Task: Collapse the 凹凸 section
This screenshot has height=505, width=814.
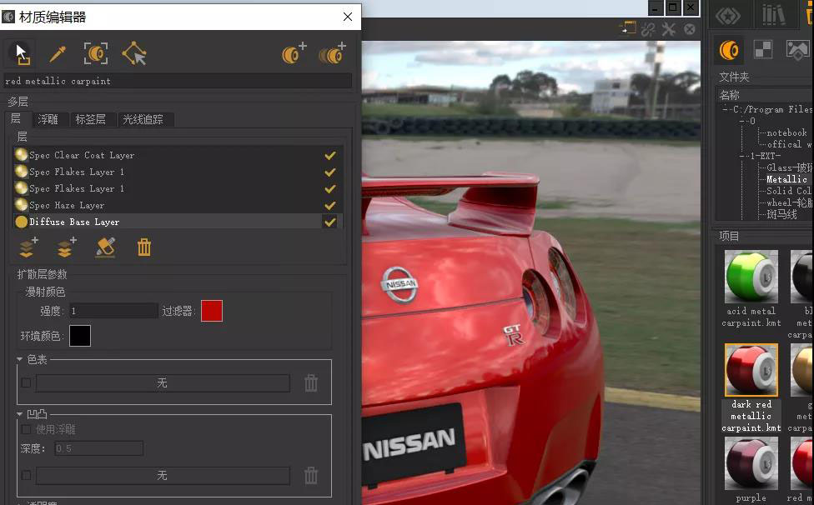Action: pyautogui.click(x=20, y=414)
